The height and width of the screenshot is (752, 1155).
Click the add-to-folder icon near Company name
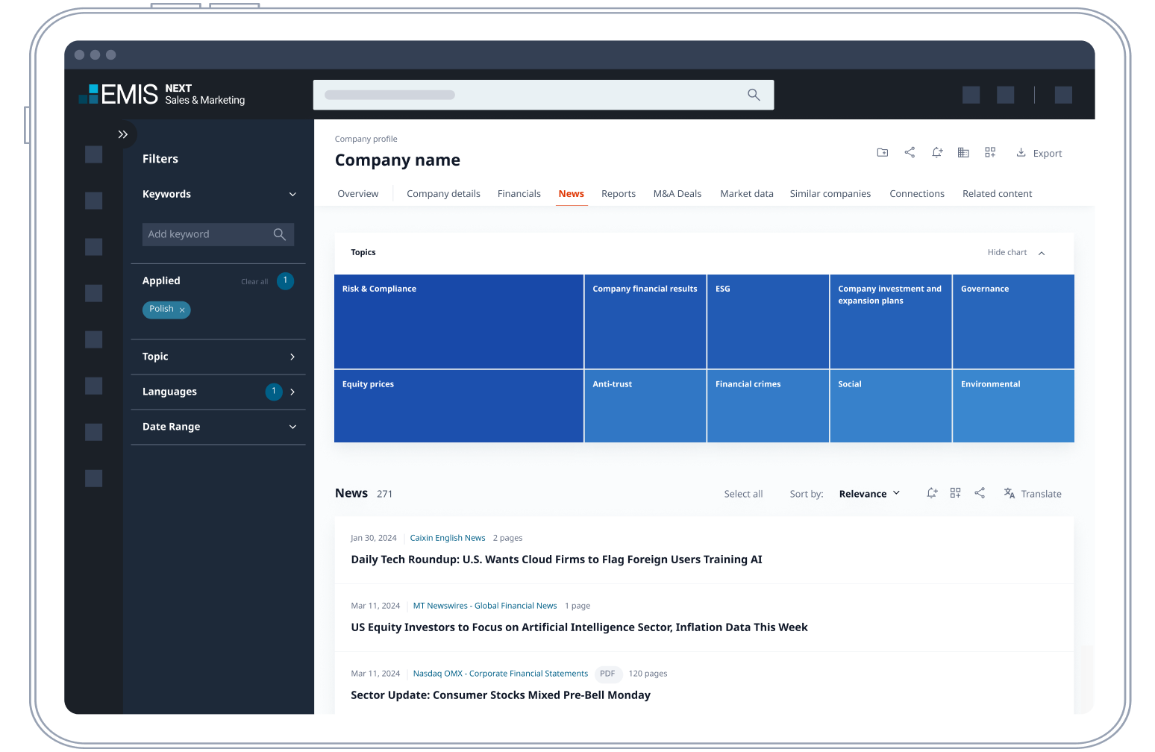882,152
